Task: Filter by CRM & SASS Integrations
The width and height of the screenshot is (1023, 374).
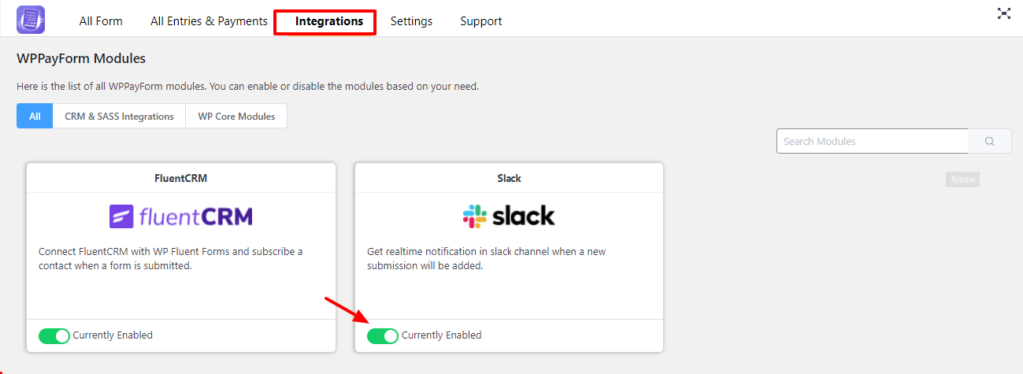Action: pyautogui.click(x=119, y=116)
